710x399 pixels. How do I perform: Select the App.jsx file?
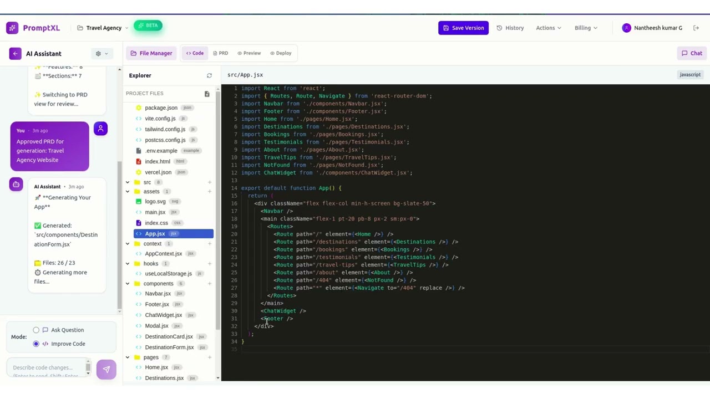[174, 234]
